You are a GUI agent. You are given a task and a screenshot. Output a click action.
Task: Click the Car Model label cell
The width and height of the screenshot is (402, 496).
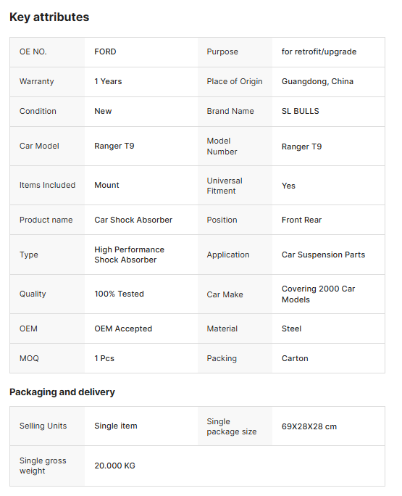coord(47,146)
